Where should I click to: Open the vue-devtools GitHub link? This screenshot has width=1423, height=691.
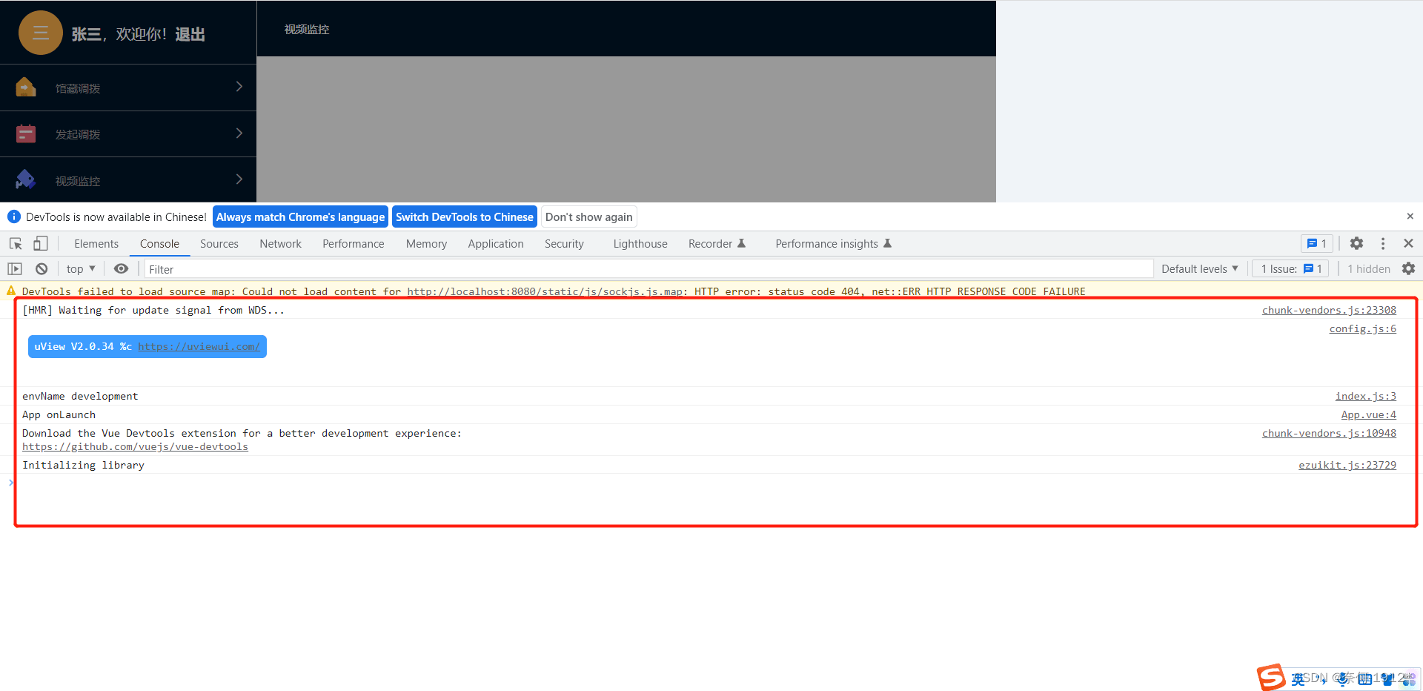pos(135,446)
